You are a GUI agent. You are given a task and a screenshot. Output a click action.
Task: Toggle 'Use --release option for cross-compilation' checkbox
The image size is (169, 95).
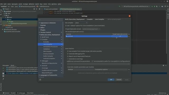[66, 26]
